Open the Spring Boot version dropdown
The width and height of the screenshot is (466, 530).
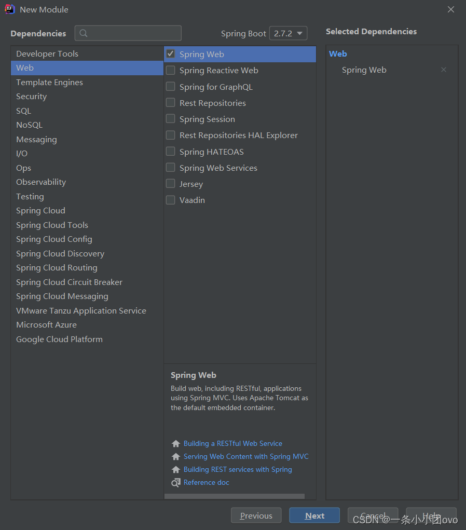tap(288, 33)
